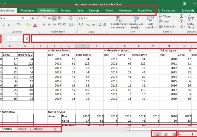
Task: Click the increase indent icon
Action: click(65, 25)
